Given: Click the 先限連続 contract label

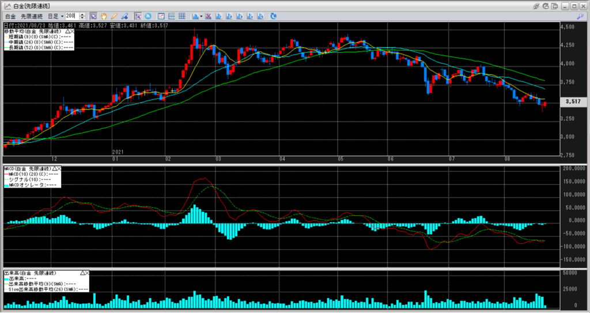Looking at the screenshot, I should coord(31,16).
